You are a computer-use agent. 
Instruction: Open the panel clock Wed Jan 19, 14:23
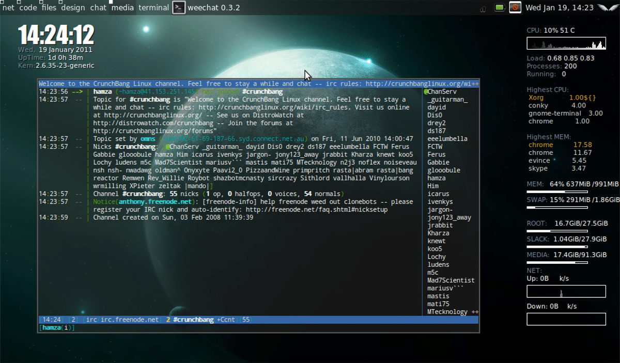pos(560,7)
